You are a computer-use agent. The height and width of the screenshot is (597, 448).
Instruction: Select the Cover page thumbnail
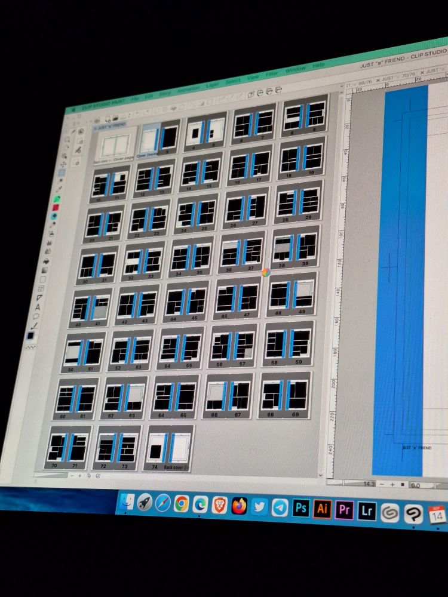point(116,147)
